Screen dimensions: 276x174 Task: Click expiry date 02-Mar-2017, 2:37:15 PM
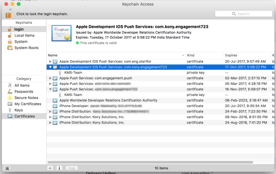pyautogui.click(x=246, y=78)
